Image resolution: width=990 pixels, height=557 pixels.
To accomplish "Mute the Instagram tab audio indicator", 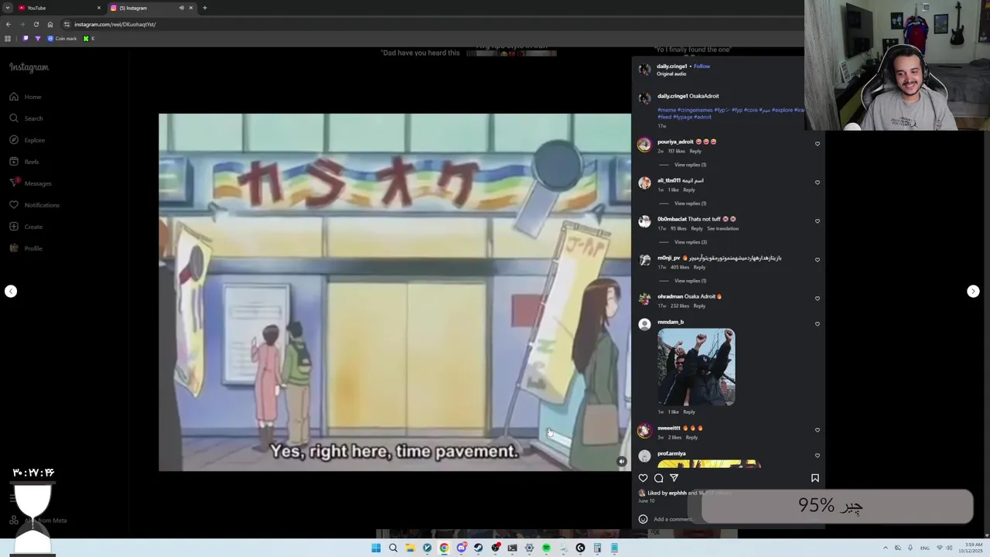I will (x=182, y=8).
